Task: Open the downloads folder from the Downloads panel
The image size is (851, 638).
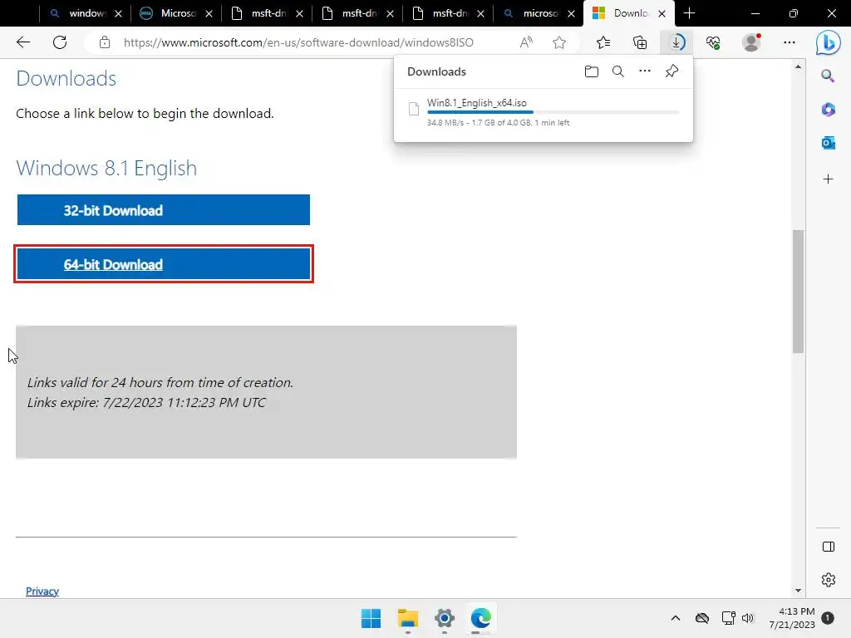Action: pos(592,71)
